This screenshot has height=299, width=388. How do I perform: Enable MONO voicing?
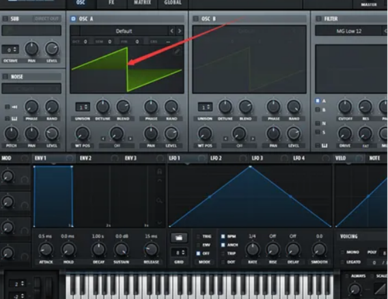click(342, 252)
